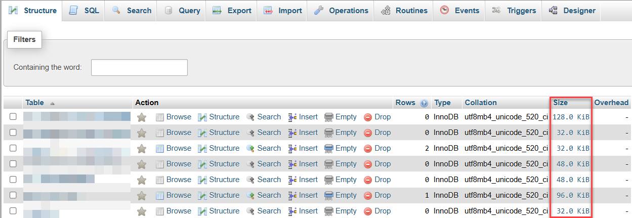Sort by the Collation column header
Viewport: 632px width, 218px height.
(x=481, y=103)
